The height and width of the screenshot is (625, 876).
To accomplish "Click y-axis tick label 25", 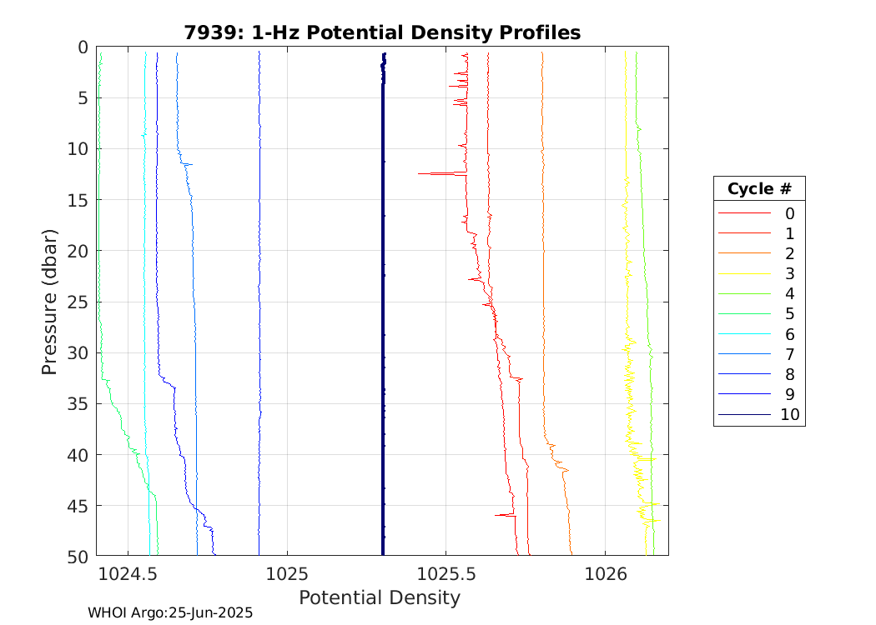I will [78, 302].
